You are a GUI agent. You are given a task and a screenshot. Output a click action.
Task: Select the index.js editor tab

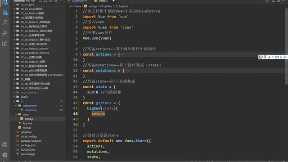(x=103, y=1)
